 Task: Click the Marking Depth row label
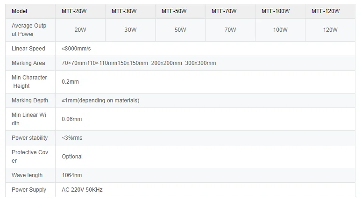(29, 100)
